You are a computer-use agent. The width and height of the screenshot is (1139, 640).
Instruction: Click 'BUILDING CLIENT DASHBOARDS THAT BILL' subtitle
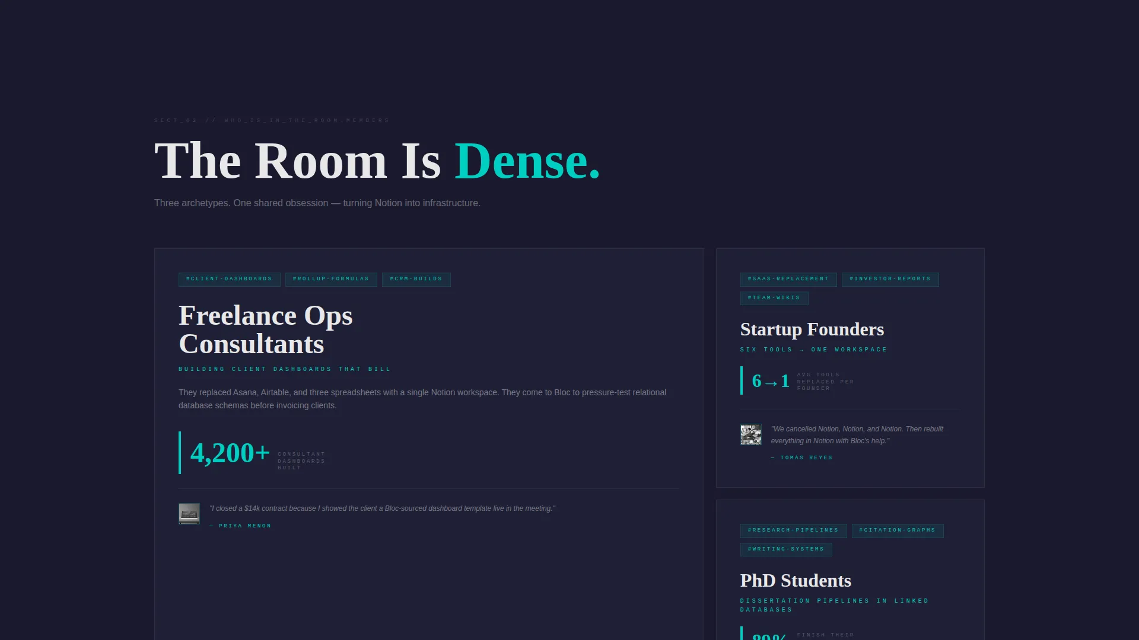coord(285,369)
